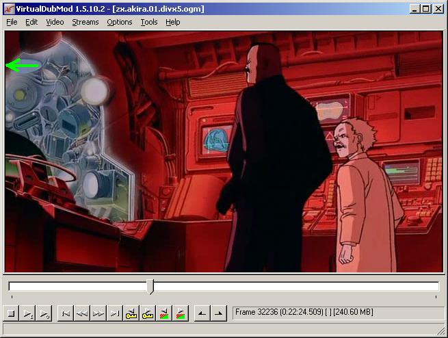Open the Help menu

point(173,22)
